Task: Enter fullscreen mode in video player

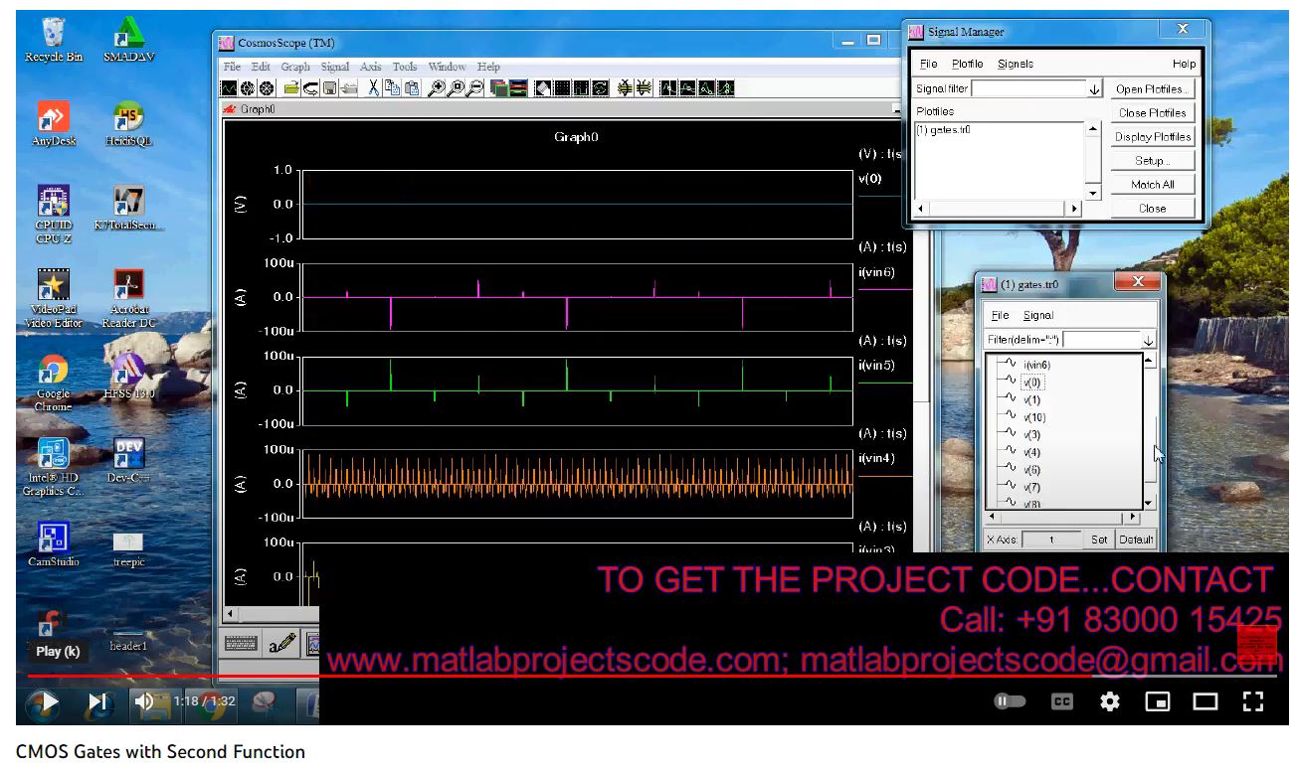Action: click(x=1253, y=701)
